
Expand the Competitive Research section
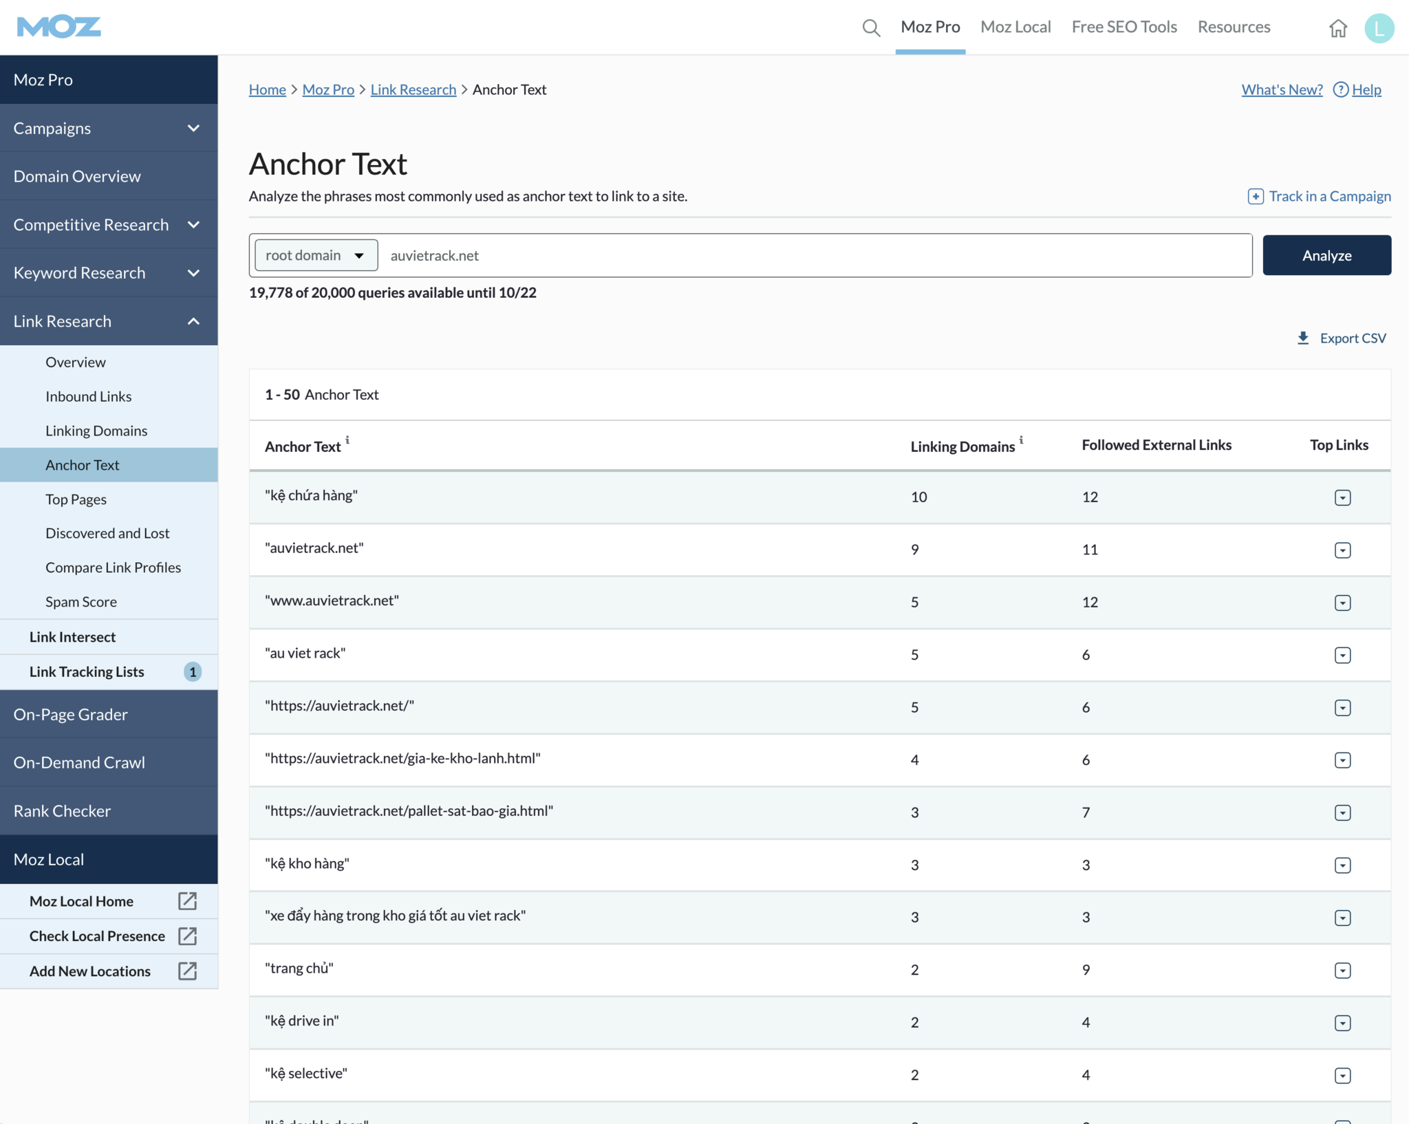point(109,224)
